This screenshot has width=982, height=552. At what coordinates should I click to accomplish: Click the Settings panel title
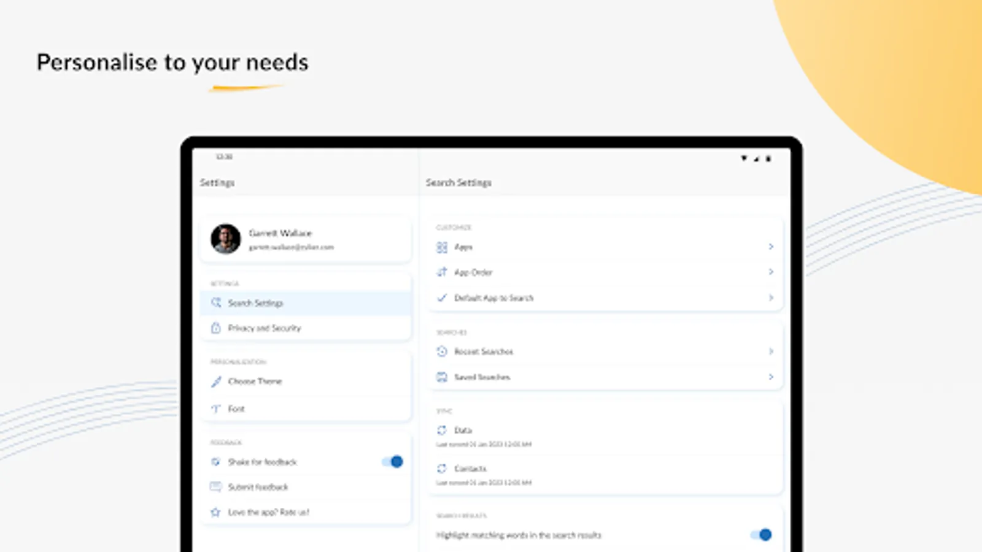[x=217, y=183]
